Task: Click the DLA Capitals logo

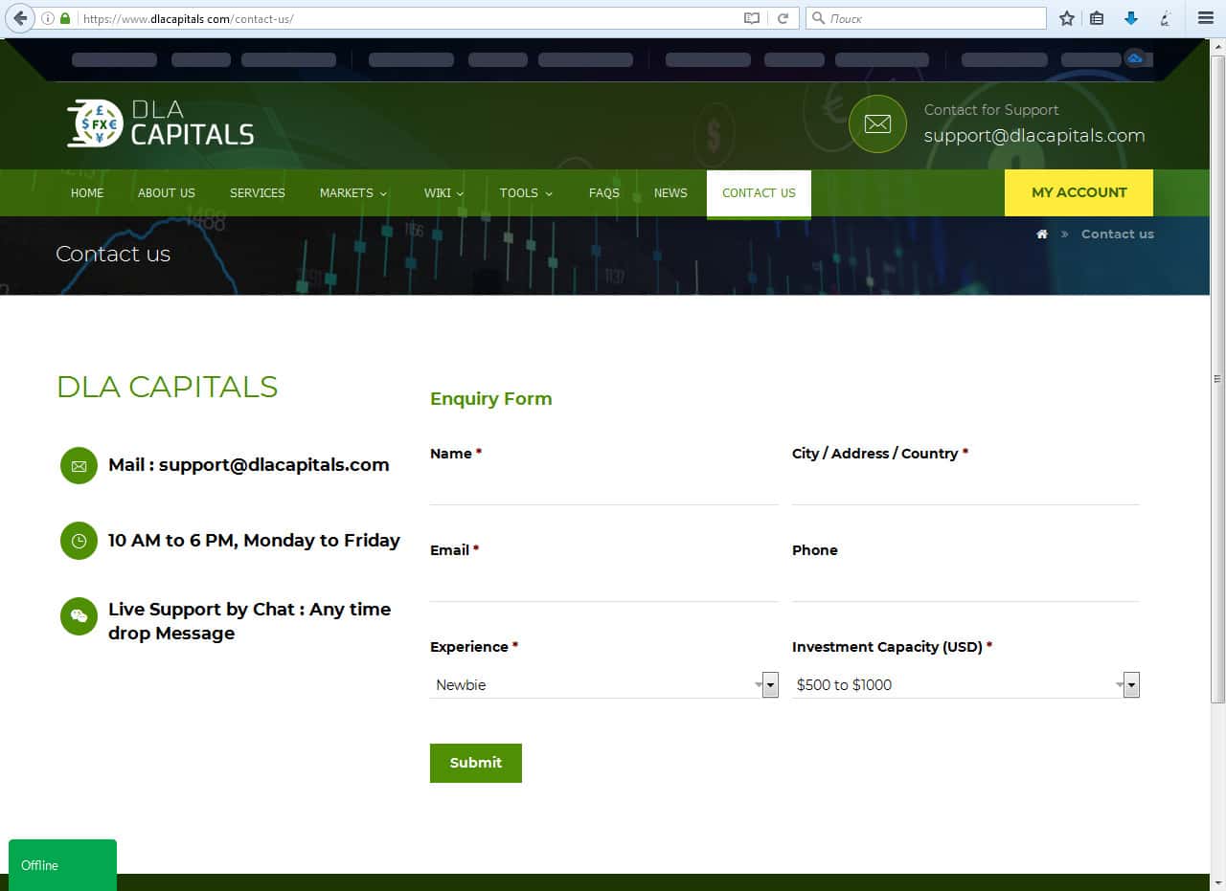Action: point(160,123)
